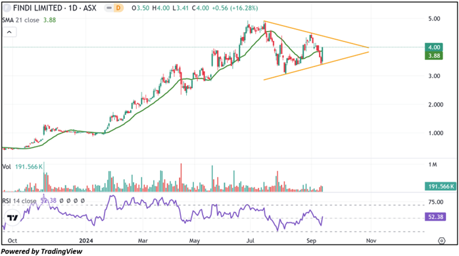Click the green 4.00 current price label
This screenshot has width=459, height=256.
coord(434,47)
